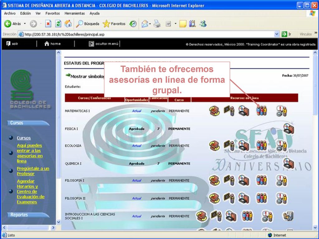Open the Favoritos star button
Screen dimensions: 319x239
tap(114, 24)
